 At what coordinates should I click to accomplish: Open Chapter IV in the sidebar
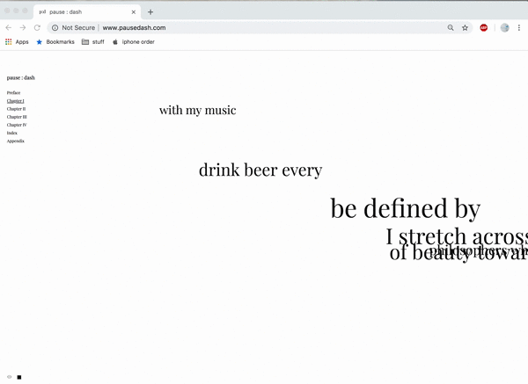coord(17,125)
